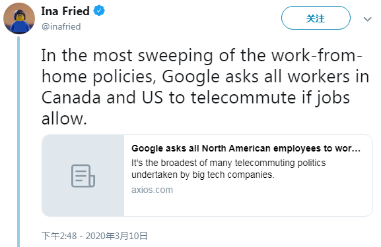This screenshot has height=247, width=381.
Task: Click the word 'Google' in the tweet body
Action: click(191, 77)
